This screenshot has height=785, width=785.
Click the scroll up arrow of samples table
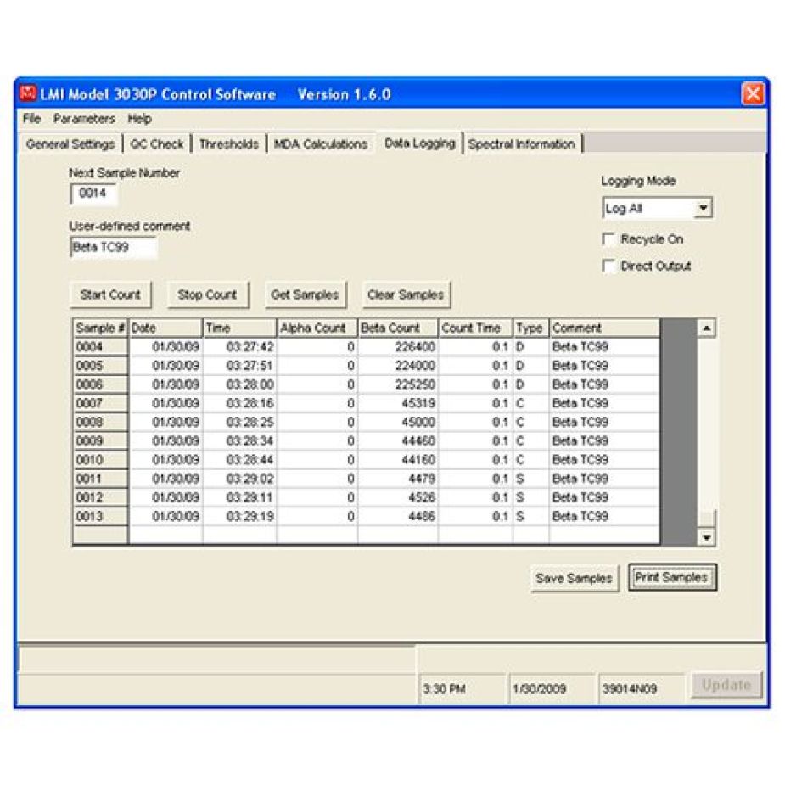tap(707, 328)
